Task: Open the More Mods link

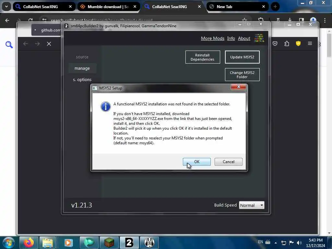Action: [212, 38]
